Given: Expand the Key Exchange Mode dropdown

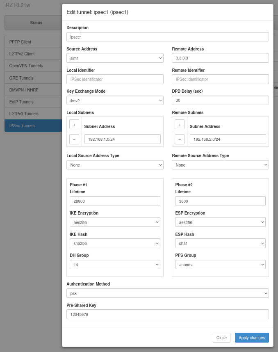Looking at the screenshot, I should pos(115,101).
